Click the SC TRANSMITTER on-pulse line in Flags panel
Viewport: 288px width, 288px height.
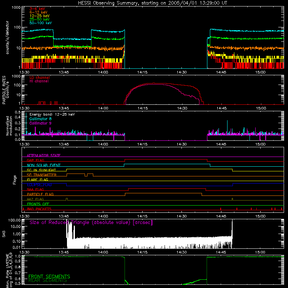point(76,174)
